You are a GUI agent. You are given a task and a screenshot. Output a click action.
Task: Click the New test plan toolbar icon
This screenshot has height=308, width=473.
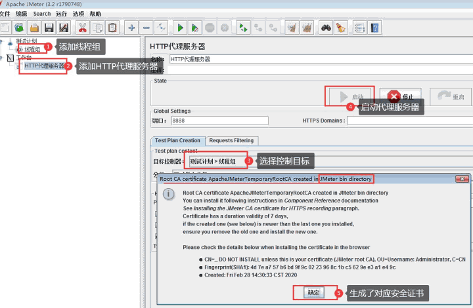tap(5, 28)
